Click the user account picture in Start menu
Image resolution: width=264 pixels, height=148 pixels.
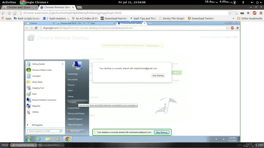77,65
